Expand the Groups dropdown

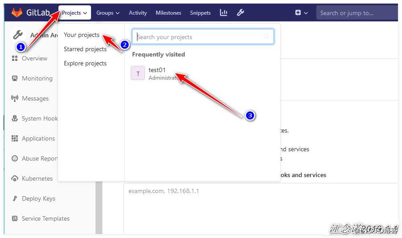(x=108, y=13)
